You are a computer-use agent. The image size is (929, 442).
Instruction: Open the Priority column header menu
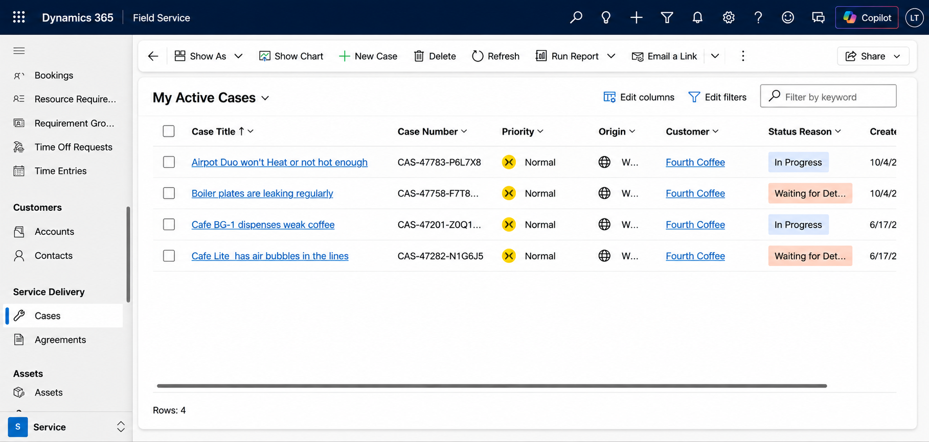click(x=522, y=131)
